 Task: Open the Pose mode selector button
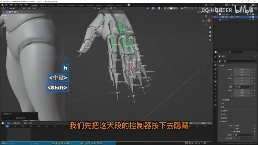(13, 8)
